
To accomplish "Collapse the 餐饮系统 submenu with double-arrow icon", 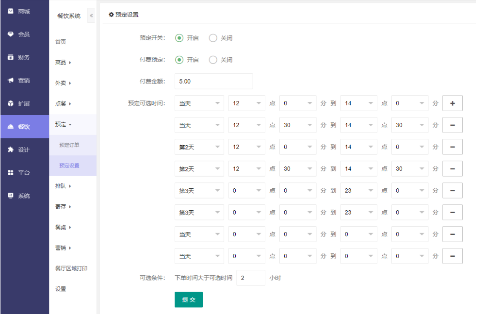I will click(x=91, y=16).
